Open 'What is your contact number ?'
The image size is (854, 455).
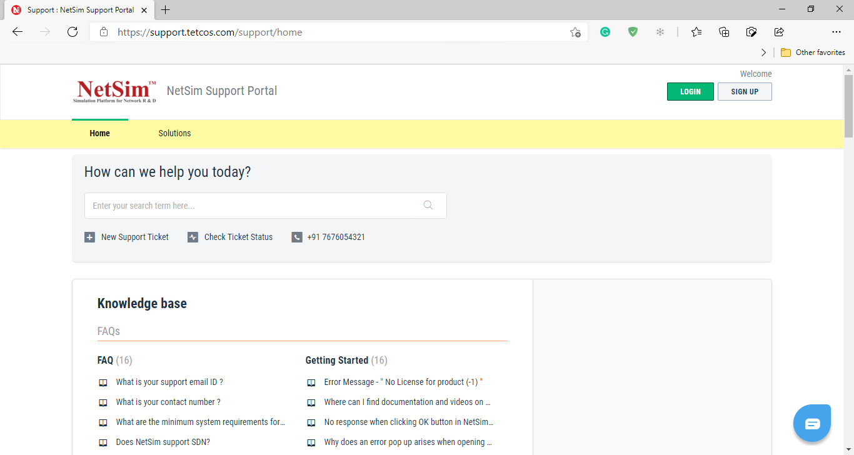[x=168, y=402]
